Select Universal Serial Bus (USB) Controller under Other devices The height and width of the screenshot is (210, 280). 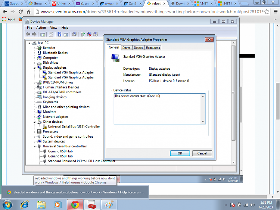[x=74, y=127]
